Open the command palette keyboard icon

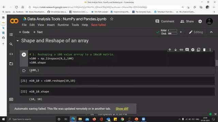coord(11,99)
